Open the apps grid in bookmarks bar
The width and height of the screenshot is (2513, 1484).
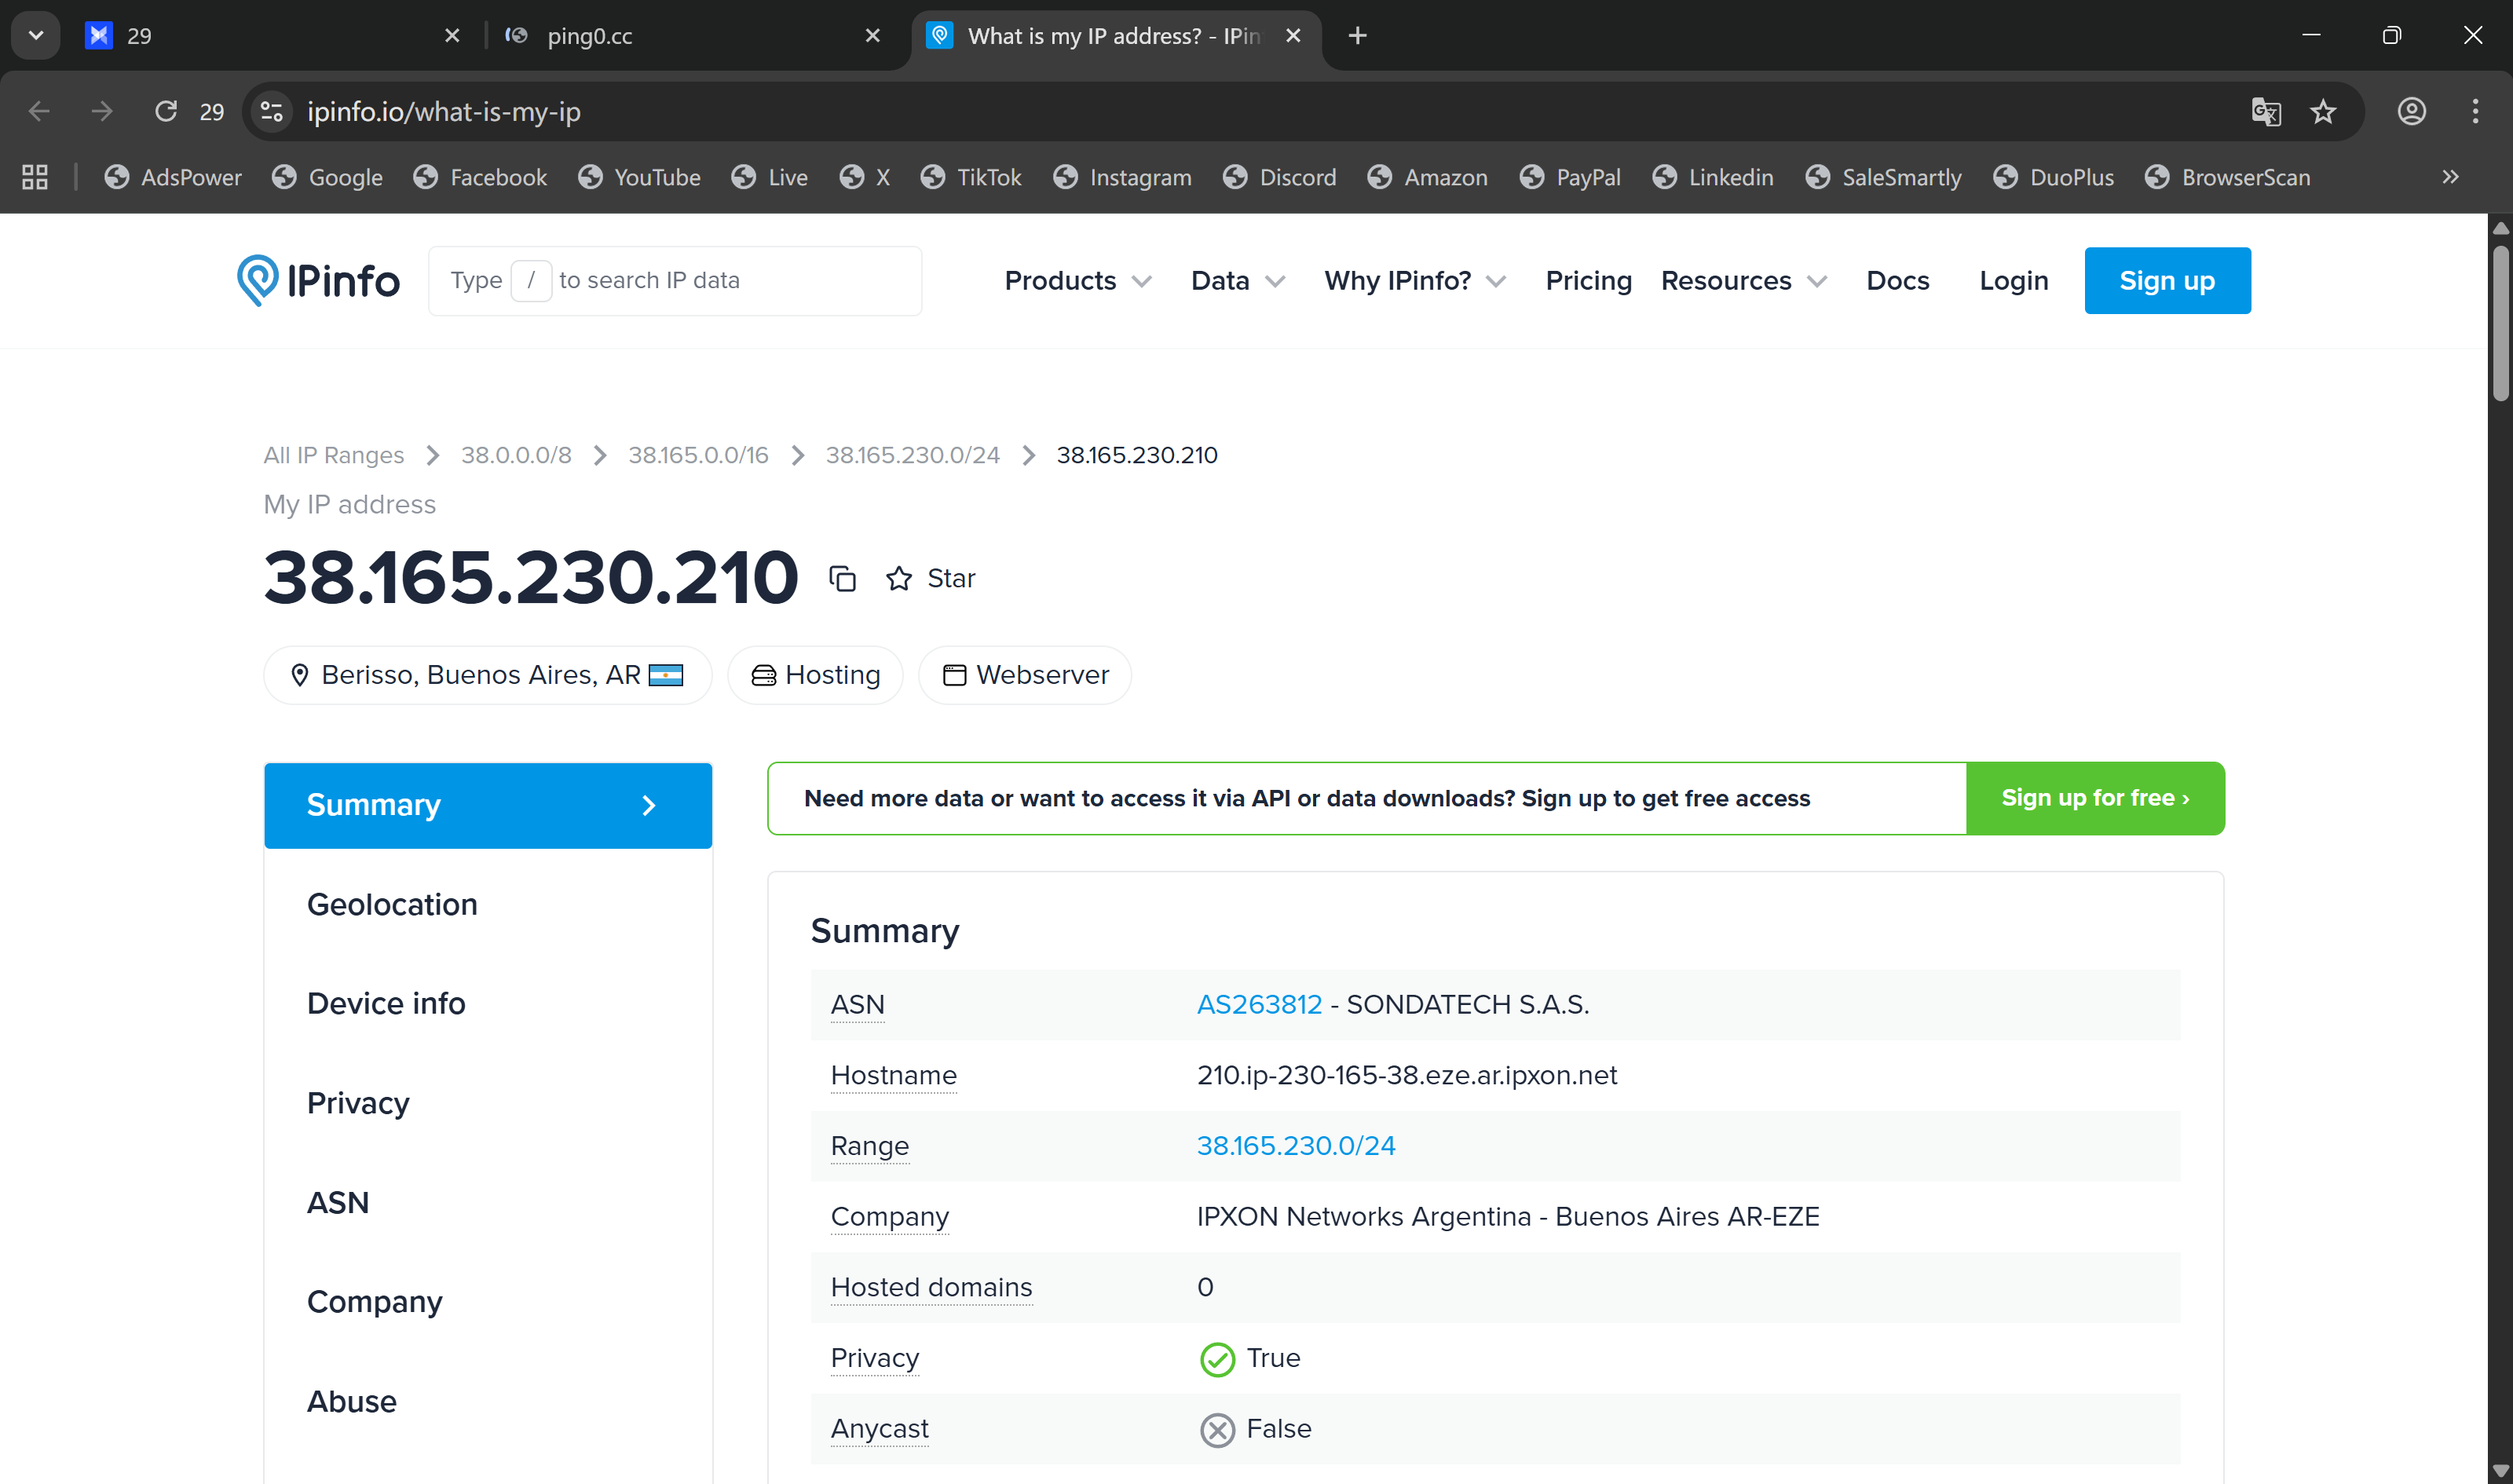point(35,177)
